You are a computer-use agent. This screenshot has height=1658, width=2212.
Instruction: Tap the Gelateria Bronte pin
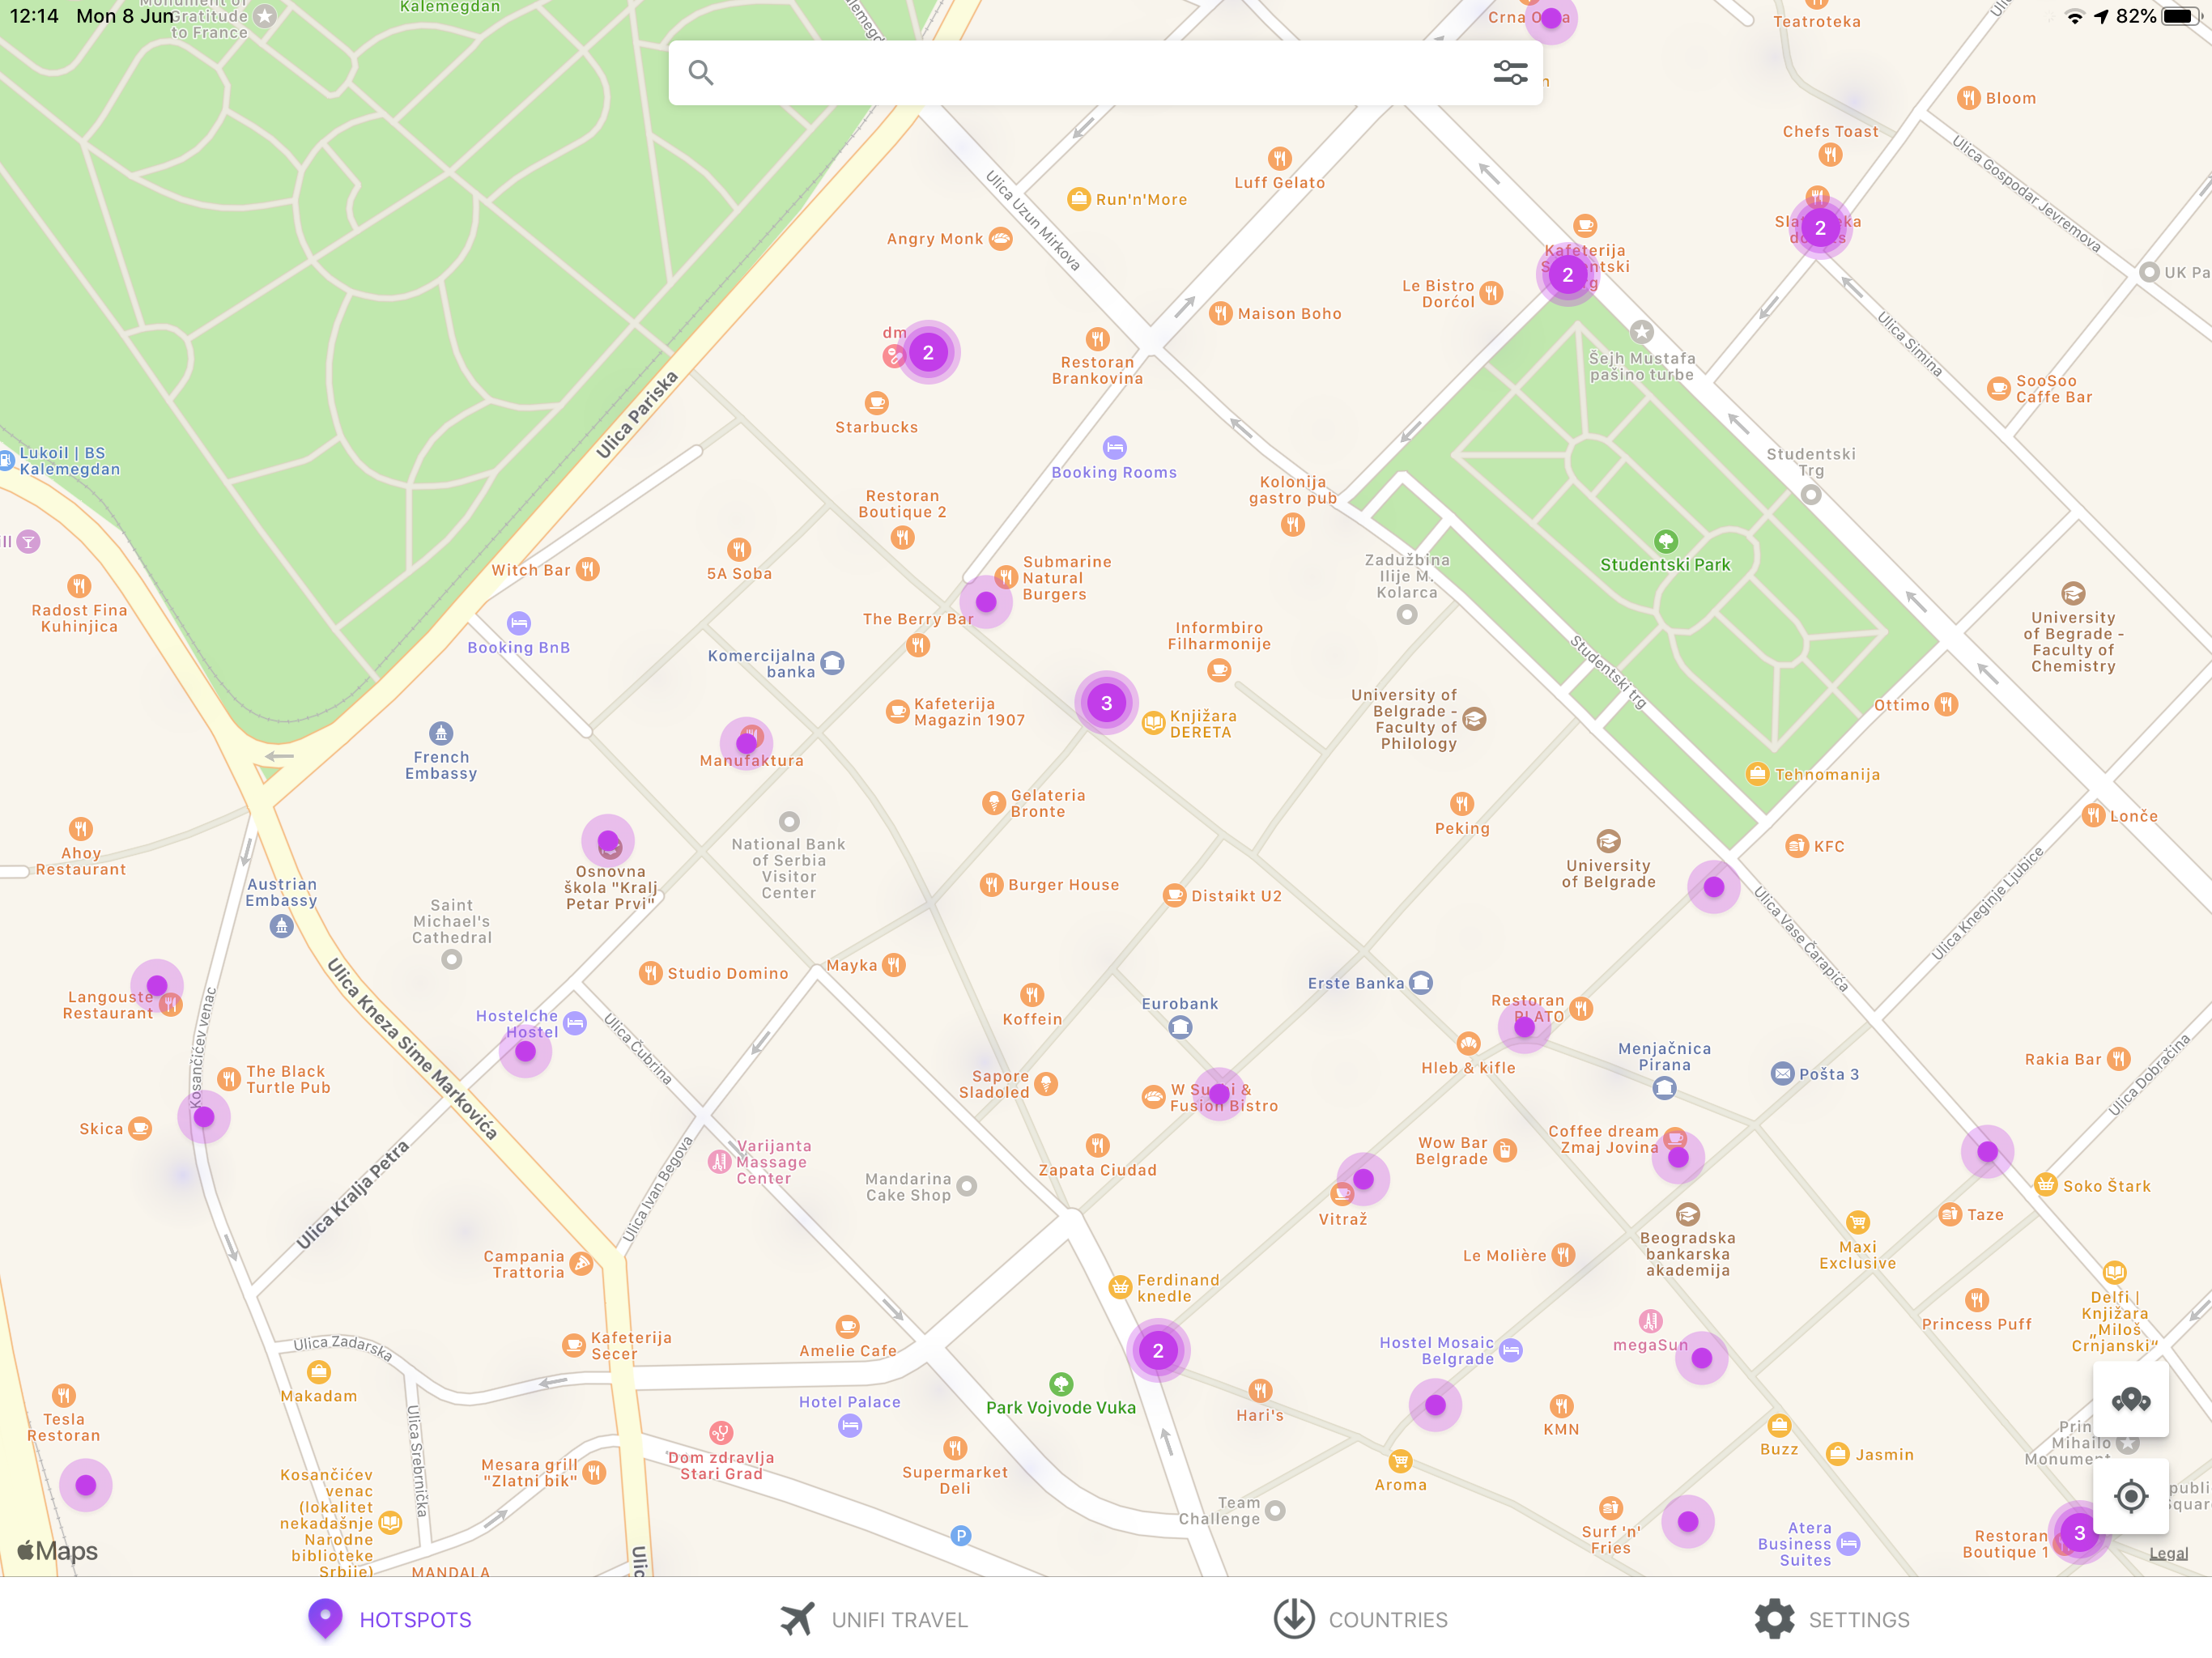(x=993, y=803)
